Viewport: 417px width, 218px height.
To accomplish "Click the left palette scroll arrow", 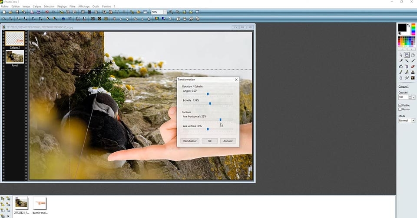I will pos(402,49).
